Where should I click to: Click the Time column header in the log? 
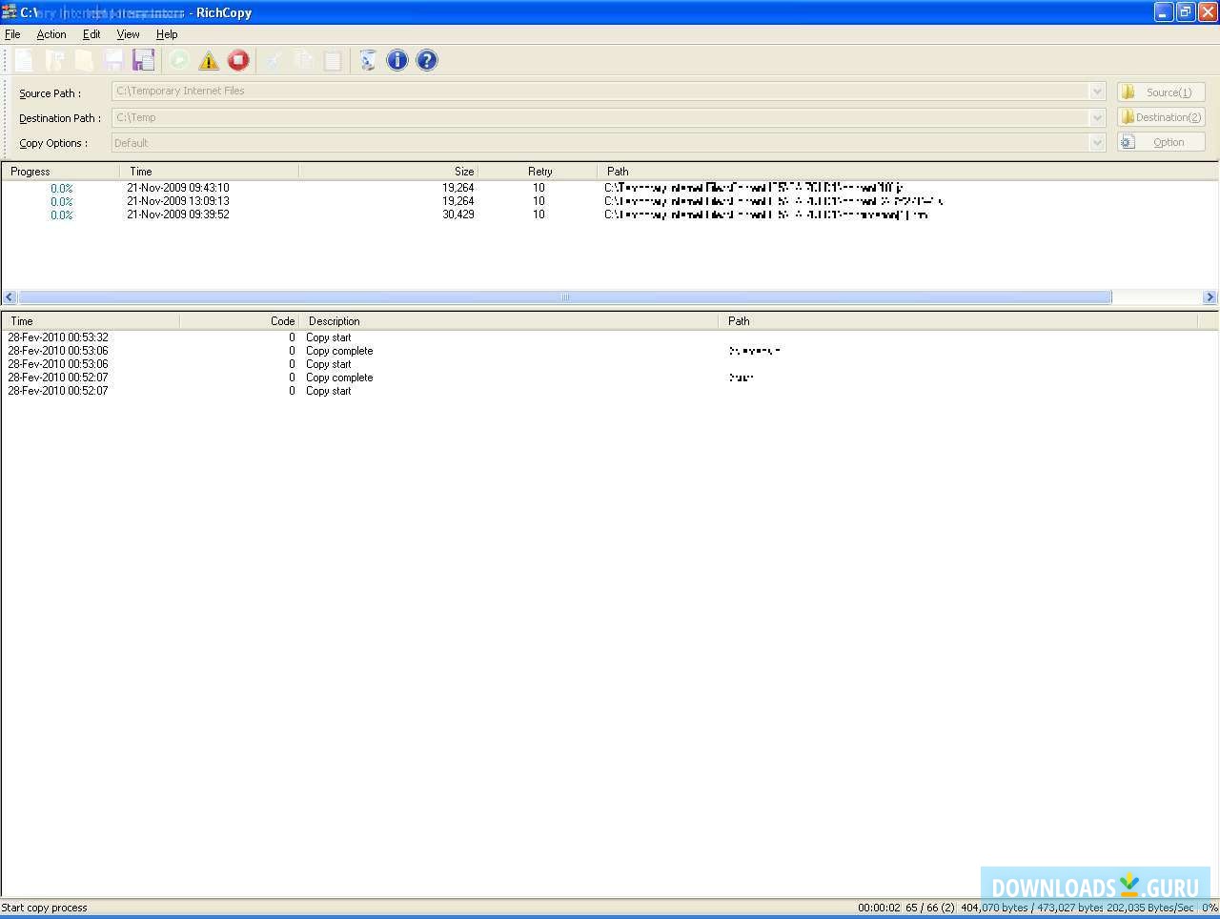(91, 321)
